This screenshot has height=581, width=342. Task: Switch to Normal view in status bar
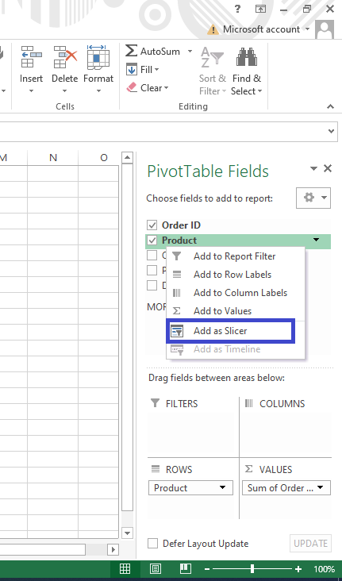pos(125,569)
